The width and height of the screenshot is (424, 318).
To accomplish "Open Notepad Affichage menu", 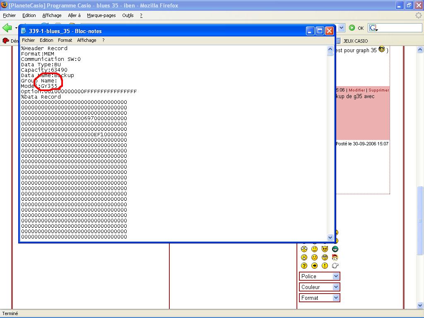I will coord(87,40).
